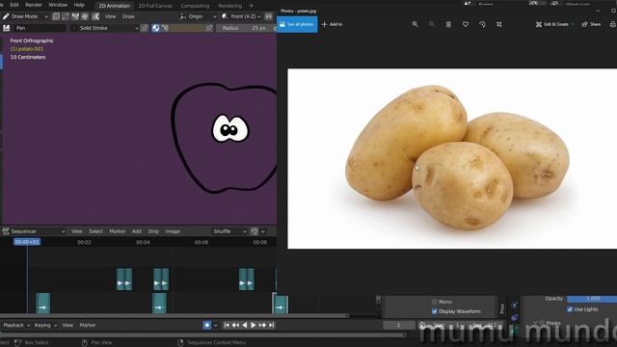Open the Blender Window menu
617x347 pixels.
pos(58,5)
